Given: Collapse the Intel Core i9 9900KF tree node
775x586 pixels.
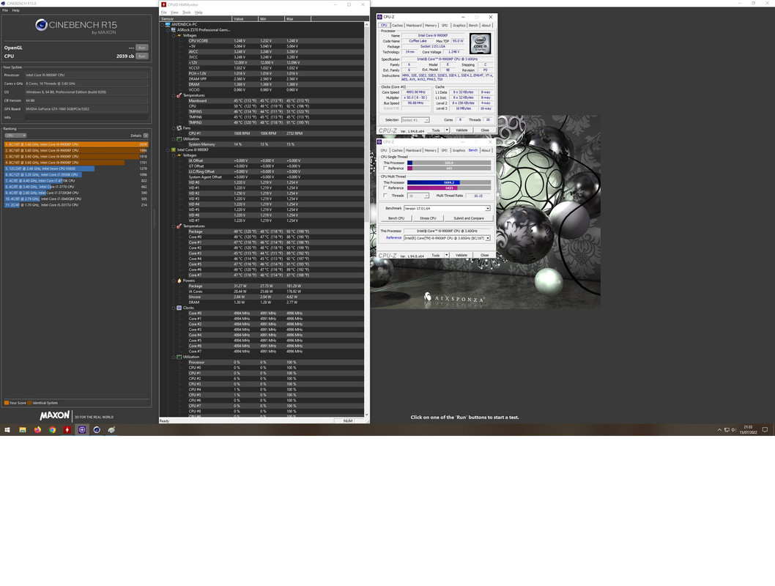Looking at the screenshot, I should point(168,149).
